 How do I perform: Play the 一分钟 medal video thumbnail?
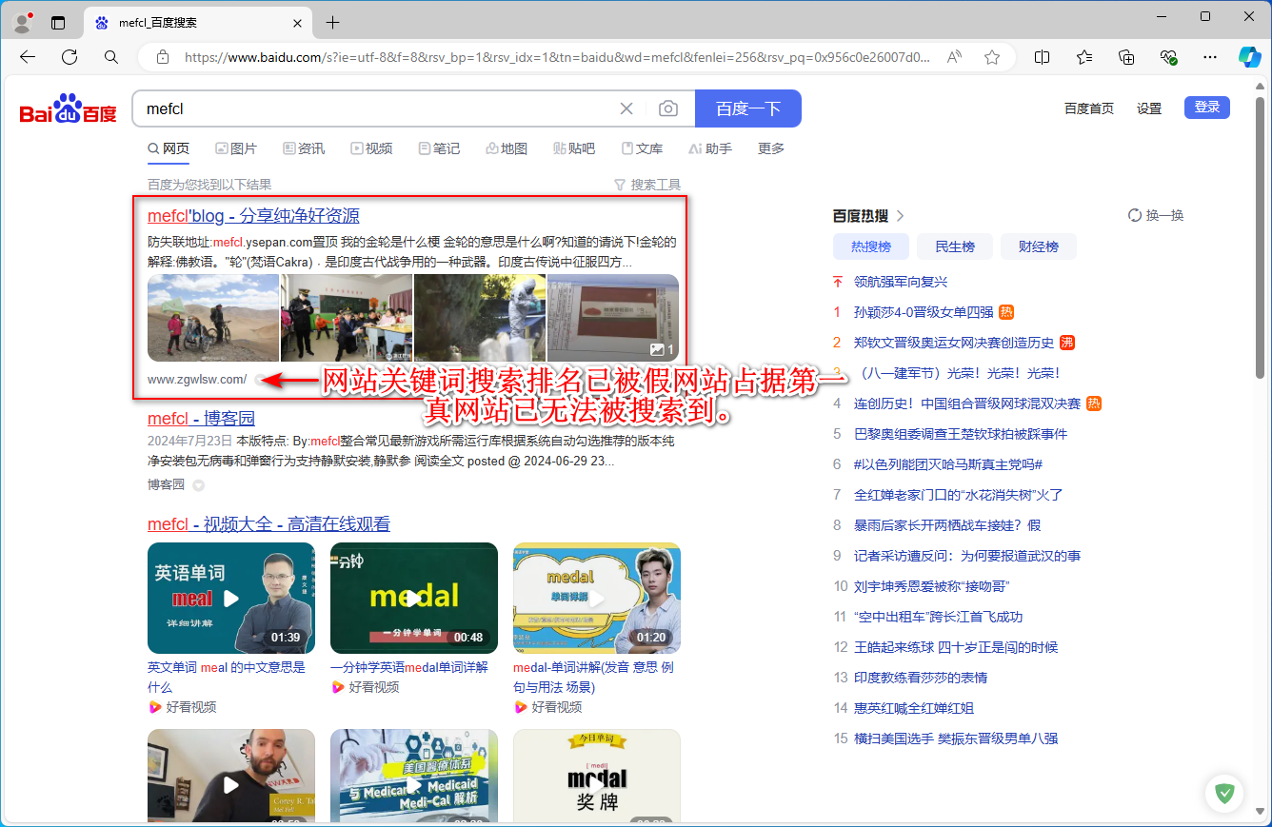click(x=414, y=598)
